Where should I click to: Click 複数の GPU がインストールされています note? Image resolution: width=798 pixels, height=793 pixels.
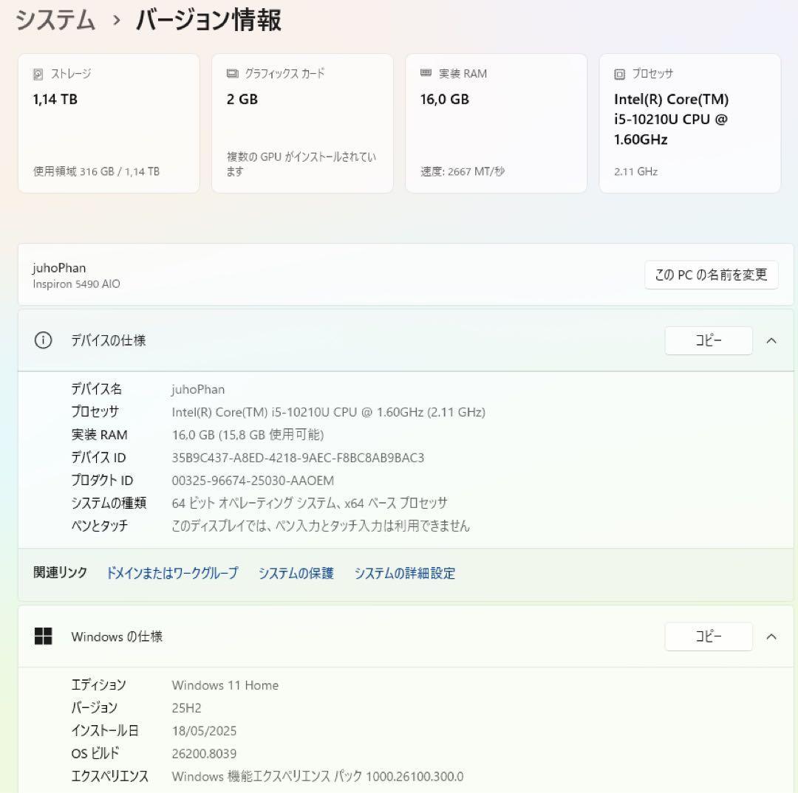301,164
